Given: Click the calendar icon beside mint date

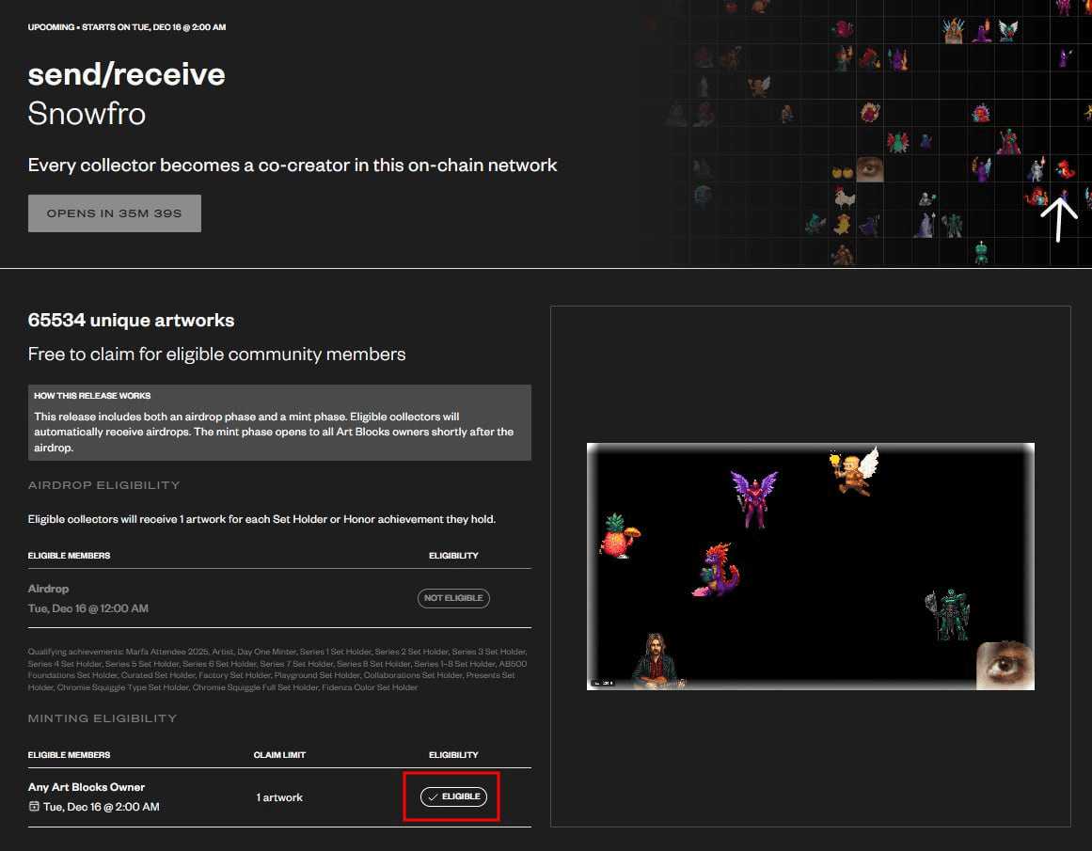Looking at the screenshot, I should (34, 807).
